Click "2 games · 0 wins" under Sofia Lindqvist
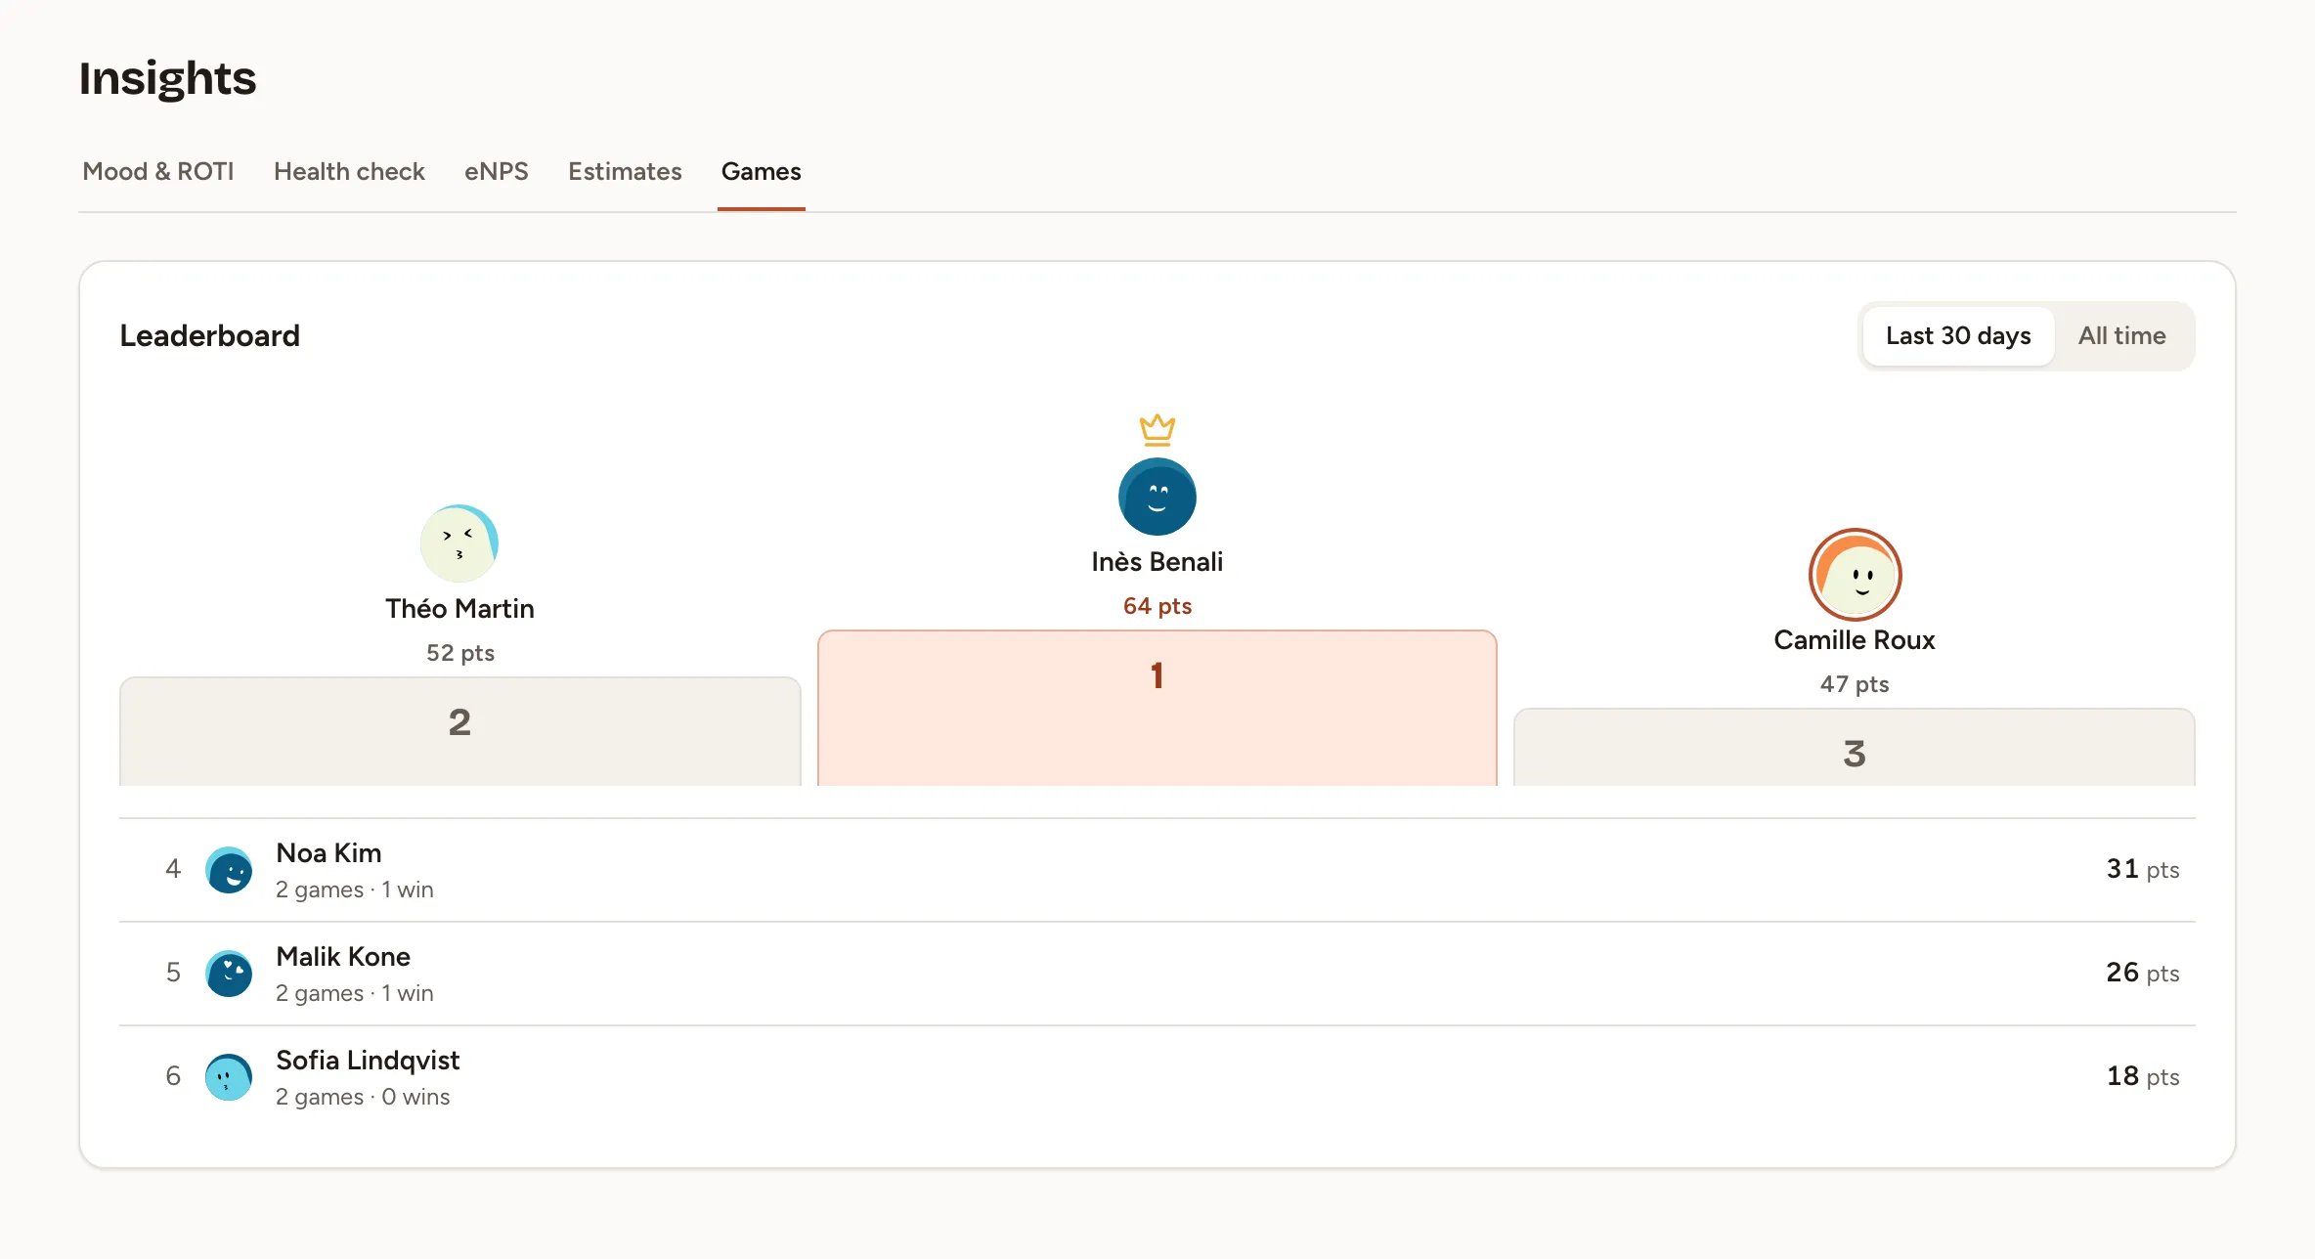2315x1259 pixels. 363,1097
